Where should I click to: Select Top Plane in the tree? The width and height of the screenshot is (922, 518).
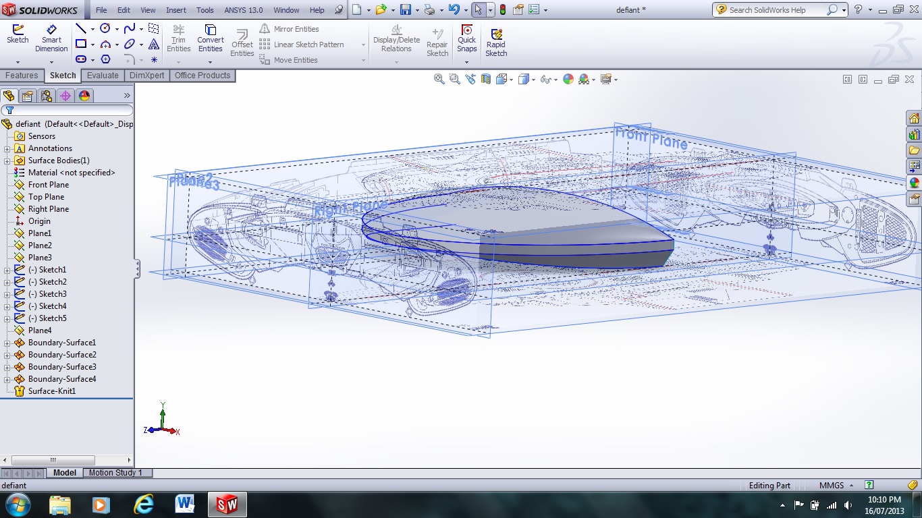tap(46, 197)
